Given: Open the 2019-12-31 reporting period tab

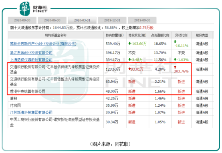Looking at the screenshot, I should pos(112,20).
